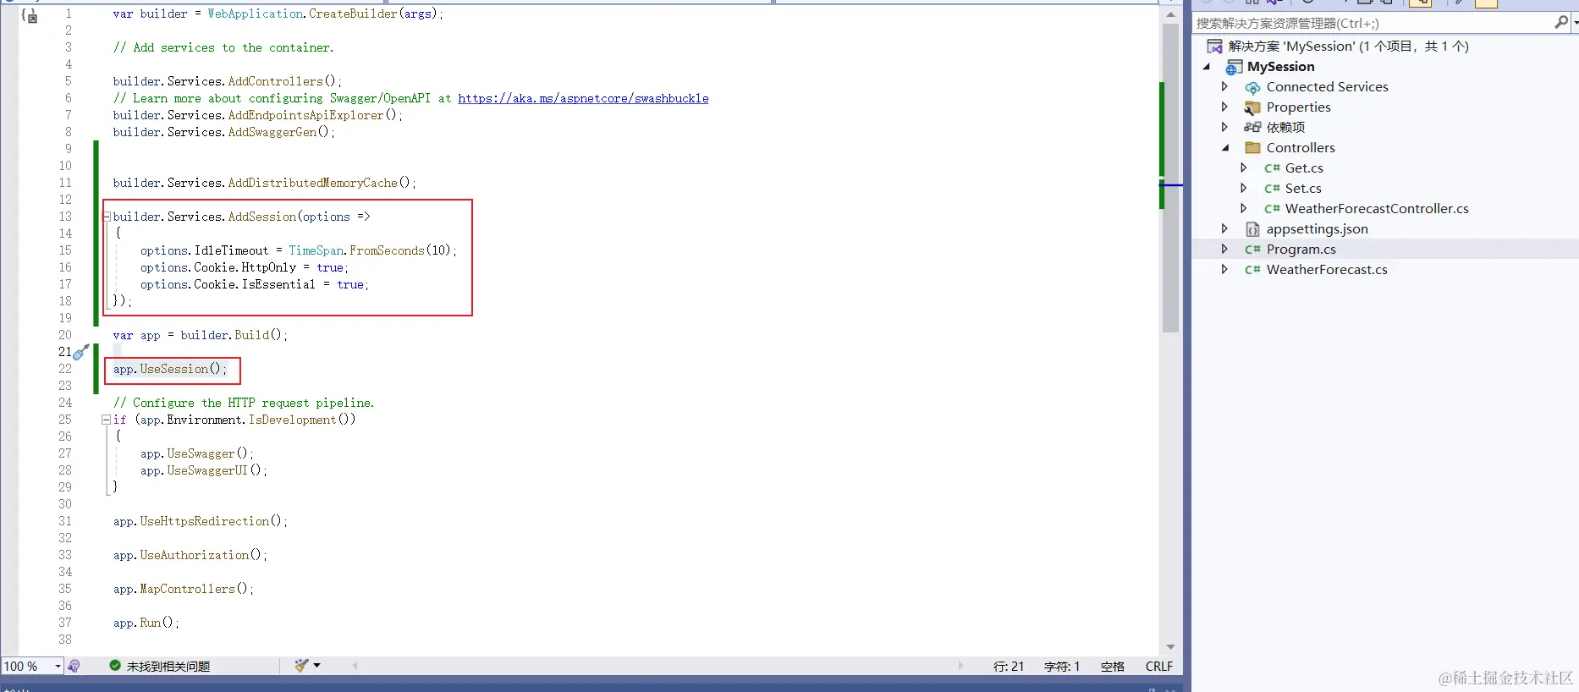The image size is (1579, 692).
Task: Expand the Properties node
Action: pos(1224,107)
